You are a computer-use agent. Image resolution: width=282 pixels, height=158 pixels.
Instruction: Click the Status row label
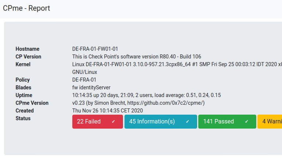pos(23,118)
